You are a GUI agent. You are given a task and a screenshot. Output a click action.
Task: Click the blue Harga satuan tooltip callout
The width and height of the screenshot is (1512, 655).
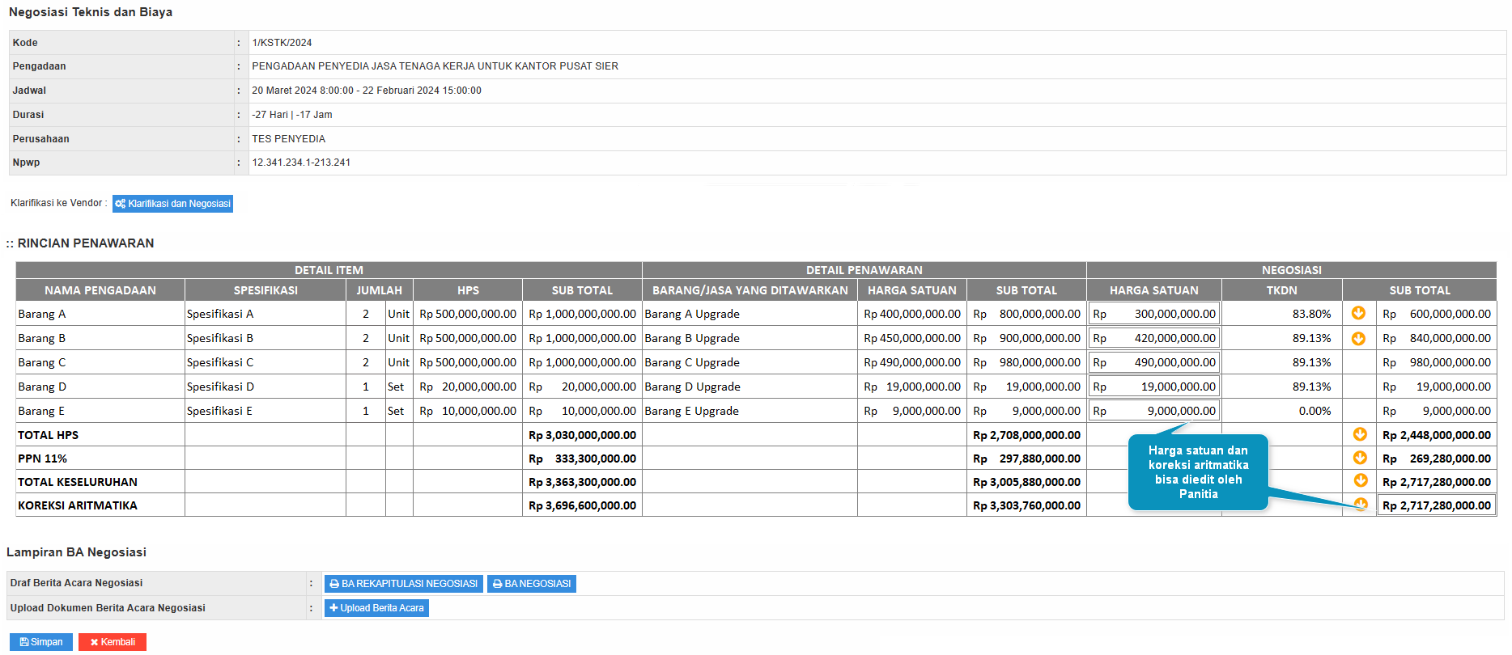(1198, 472)
